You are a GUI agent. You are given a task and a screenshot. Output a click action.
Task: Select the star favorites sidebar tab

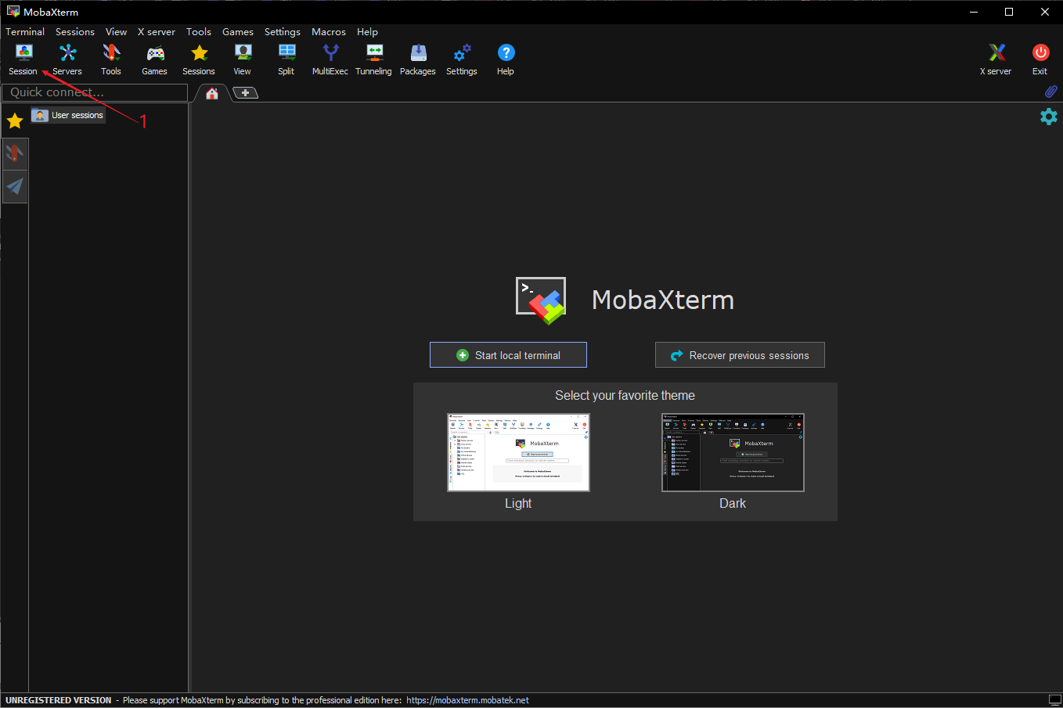(x=15, y=120)
